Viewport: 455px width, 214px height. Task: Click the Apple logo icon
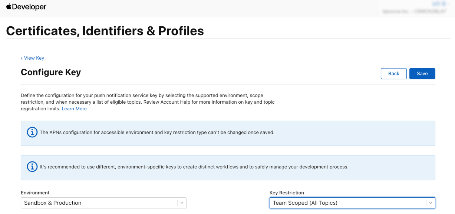9,7
